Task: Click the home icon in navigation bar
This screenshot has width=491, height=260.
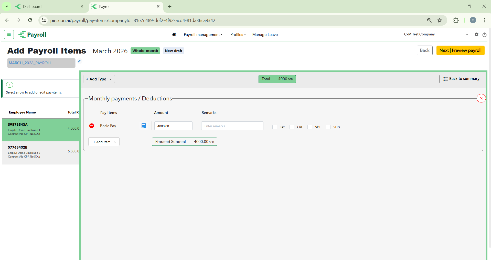Action: pos(174,35)
